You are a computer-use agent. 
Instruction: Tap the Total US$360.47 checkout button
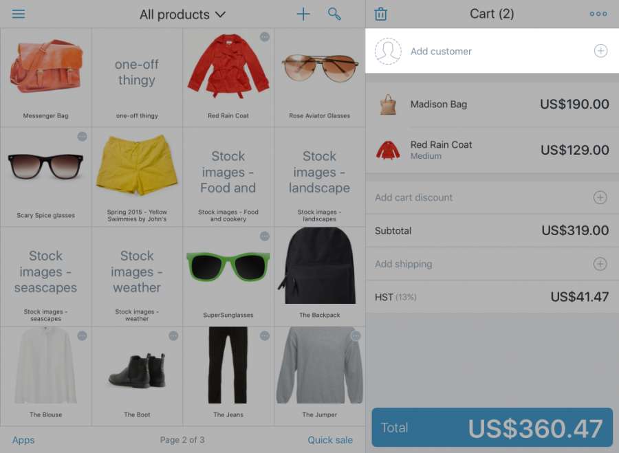(492, 428)
